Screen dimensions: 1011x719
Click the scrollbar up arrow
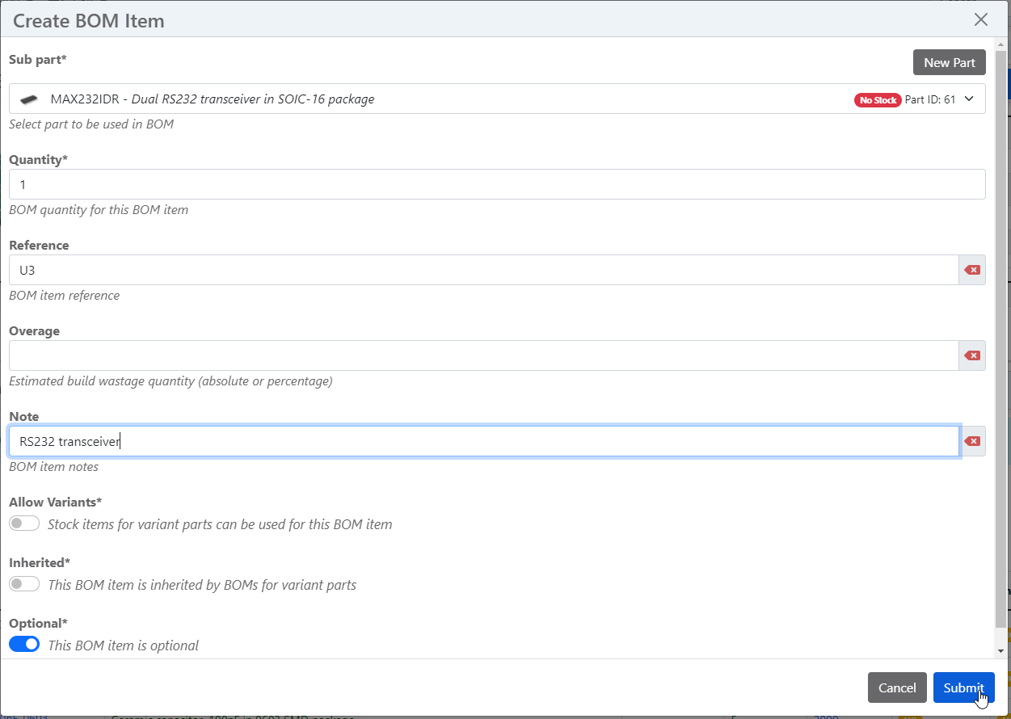[1001, 44]
